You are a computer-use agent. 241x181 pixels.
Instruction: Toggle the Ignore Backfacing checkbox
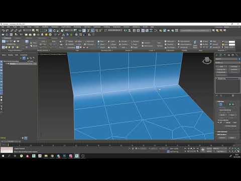tap(219, 110)
